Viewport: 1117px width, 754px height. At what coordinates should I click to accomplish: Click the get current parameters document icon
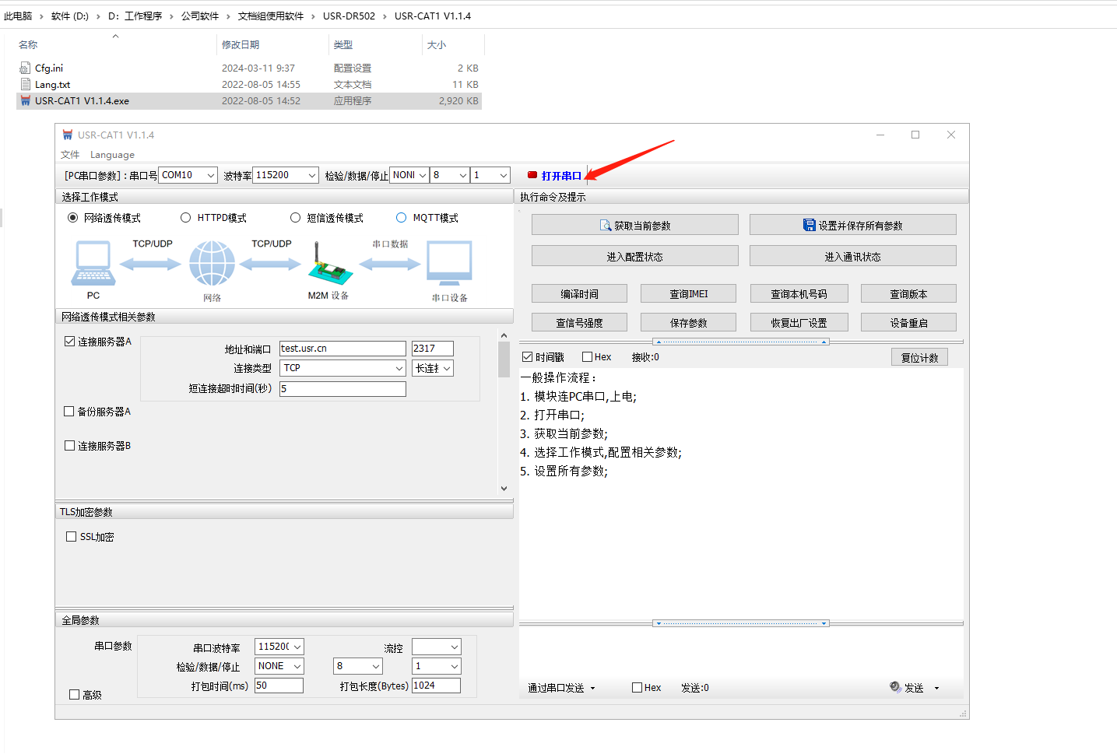pyautogui.click(x=606, y=226)
